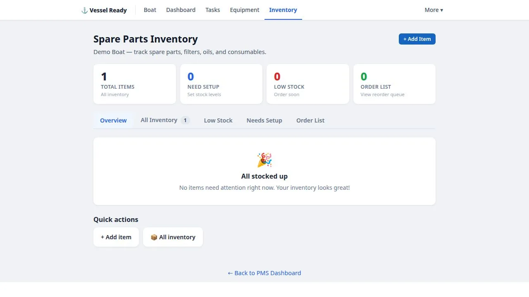This screenshot has height=297, width=529.
Task: Click the Demo Boat description text
Action: 180,52
